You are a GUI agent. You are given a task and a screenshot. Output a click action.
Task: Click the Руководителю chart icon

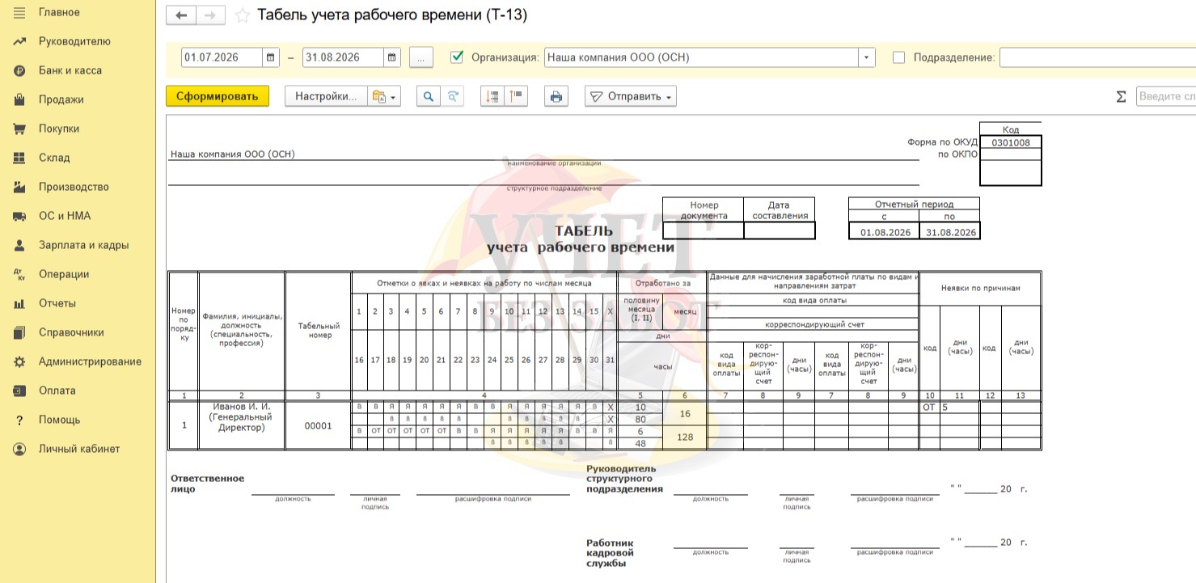[x=19, y=41]
